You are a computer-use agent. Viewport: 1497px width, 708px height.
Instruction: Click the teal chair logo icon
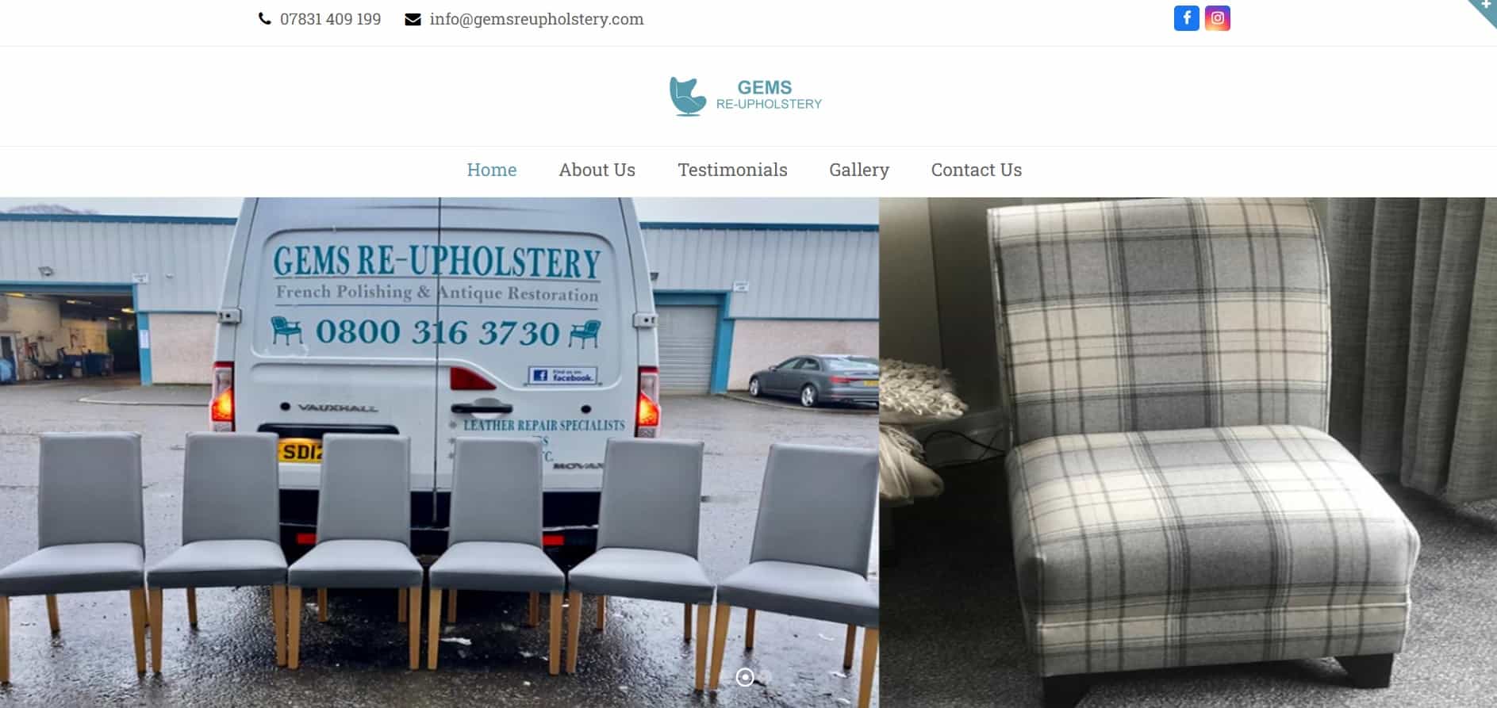point(687,97)
